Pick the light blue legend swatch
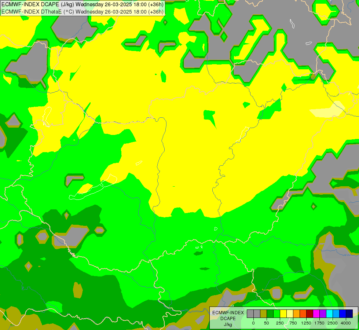Image resolution: width=359 pixels, height=330 pixels. point(336,313)
